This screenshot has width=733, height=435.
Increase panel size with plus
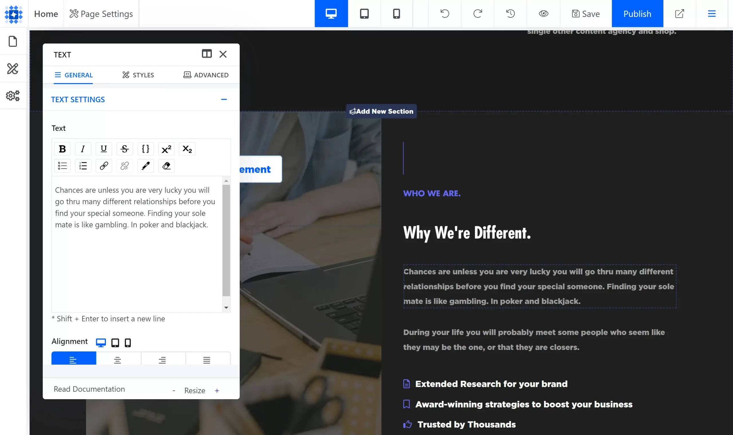point(217,390)
